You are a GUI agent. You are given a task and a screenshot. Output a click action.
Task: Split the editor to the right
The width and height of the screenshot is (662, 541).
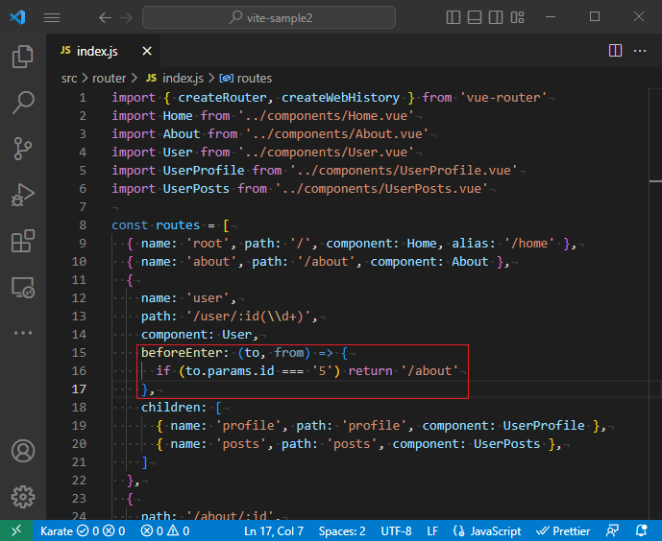(615, 51)
